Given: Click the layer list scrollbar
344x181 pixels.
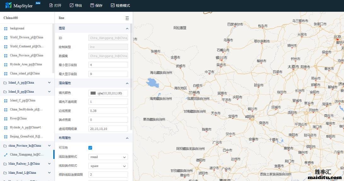Looking at the screenshot, I should [x=53, y=48].
